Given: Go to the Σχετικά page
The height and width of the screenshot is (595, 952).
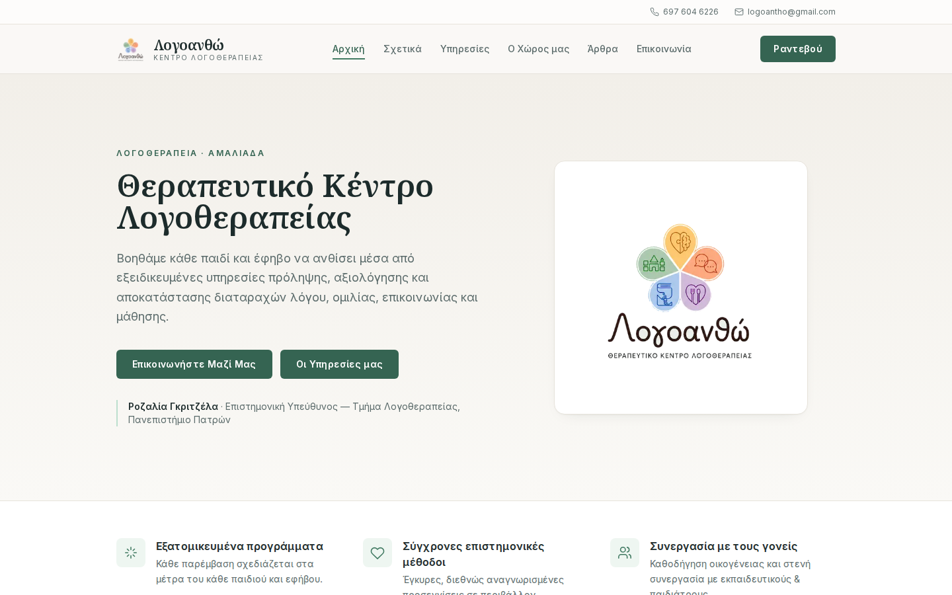Looking at the screenshot, I should coord(403,49).
